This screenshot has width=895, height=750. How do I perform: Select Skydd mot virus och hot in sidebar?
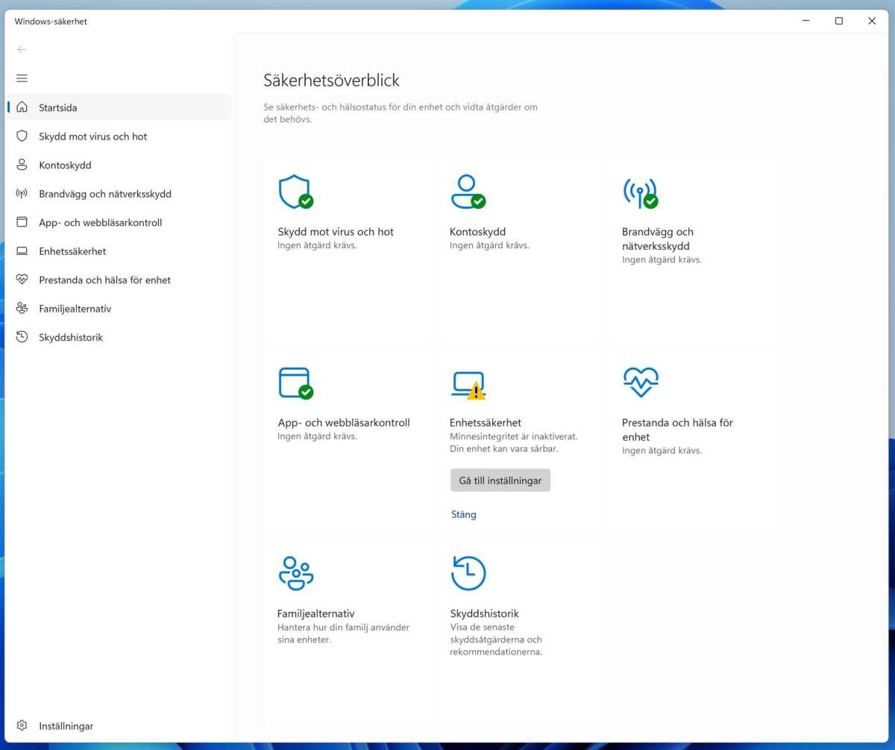click(x=93, y=136)
